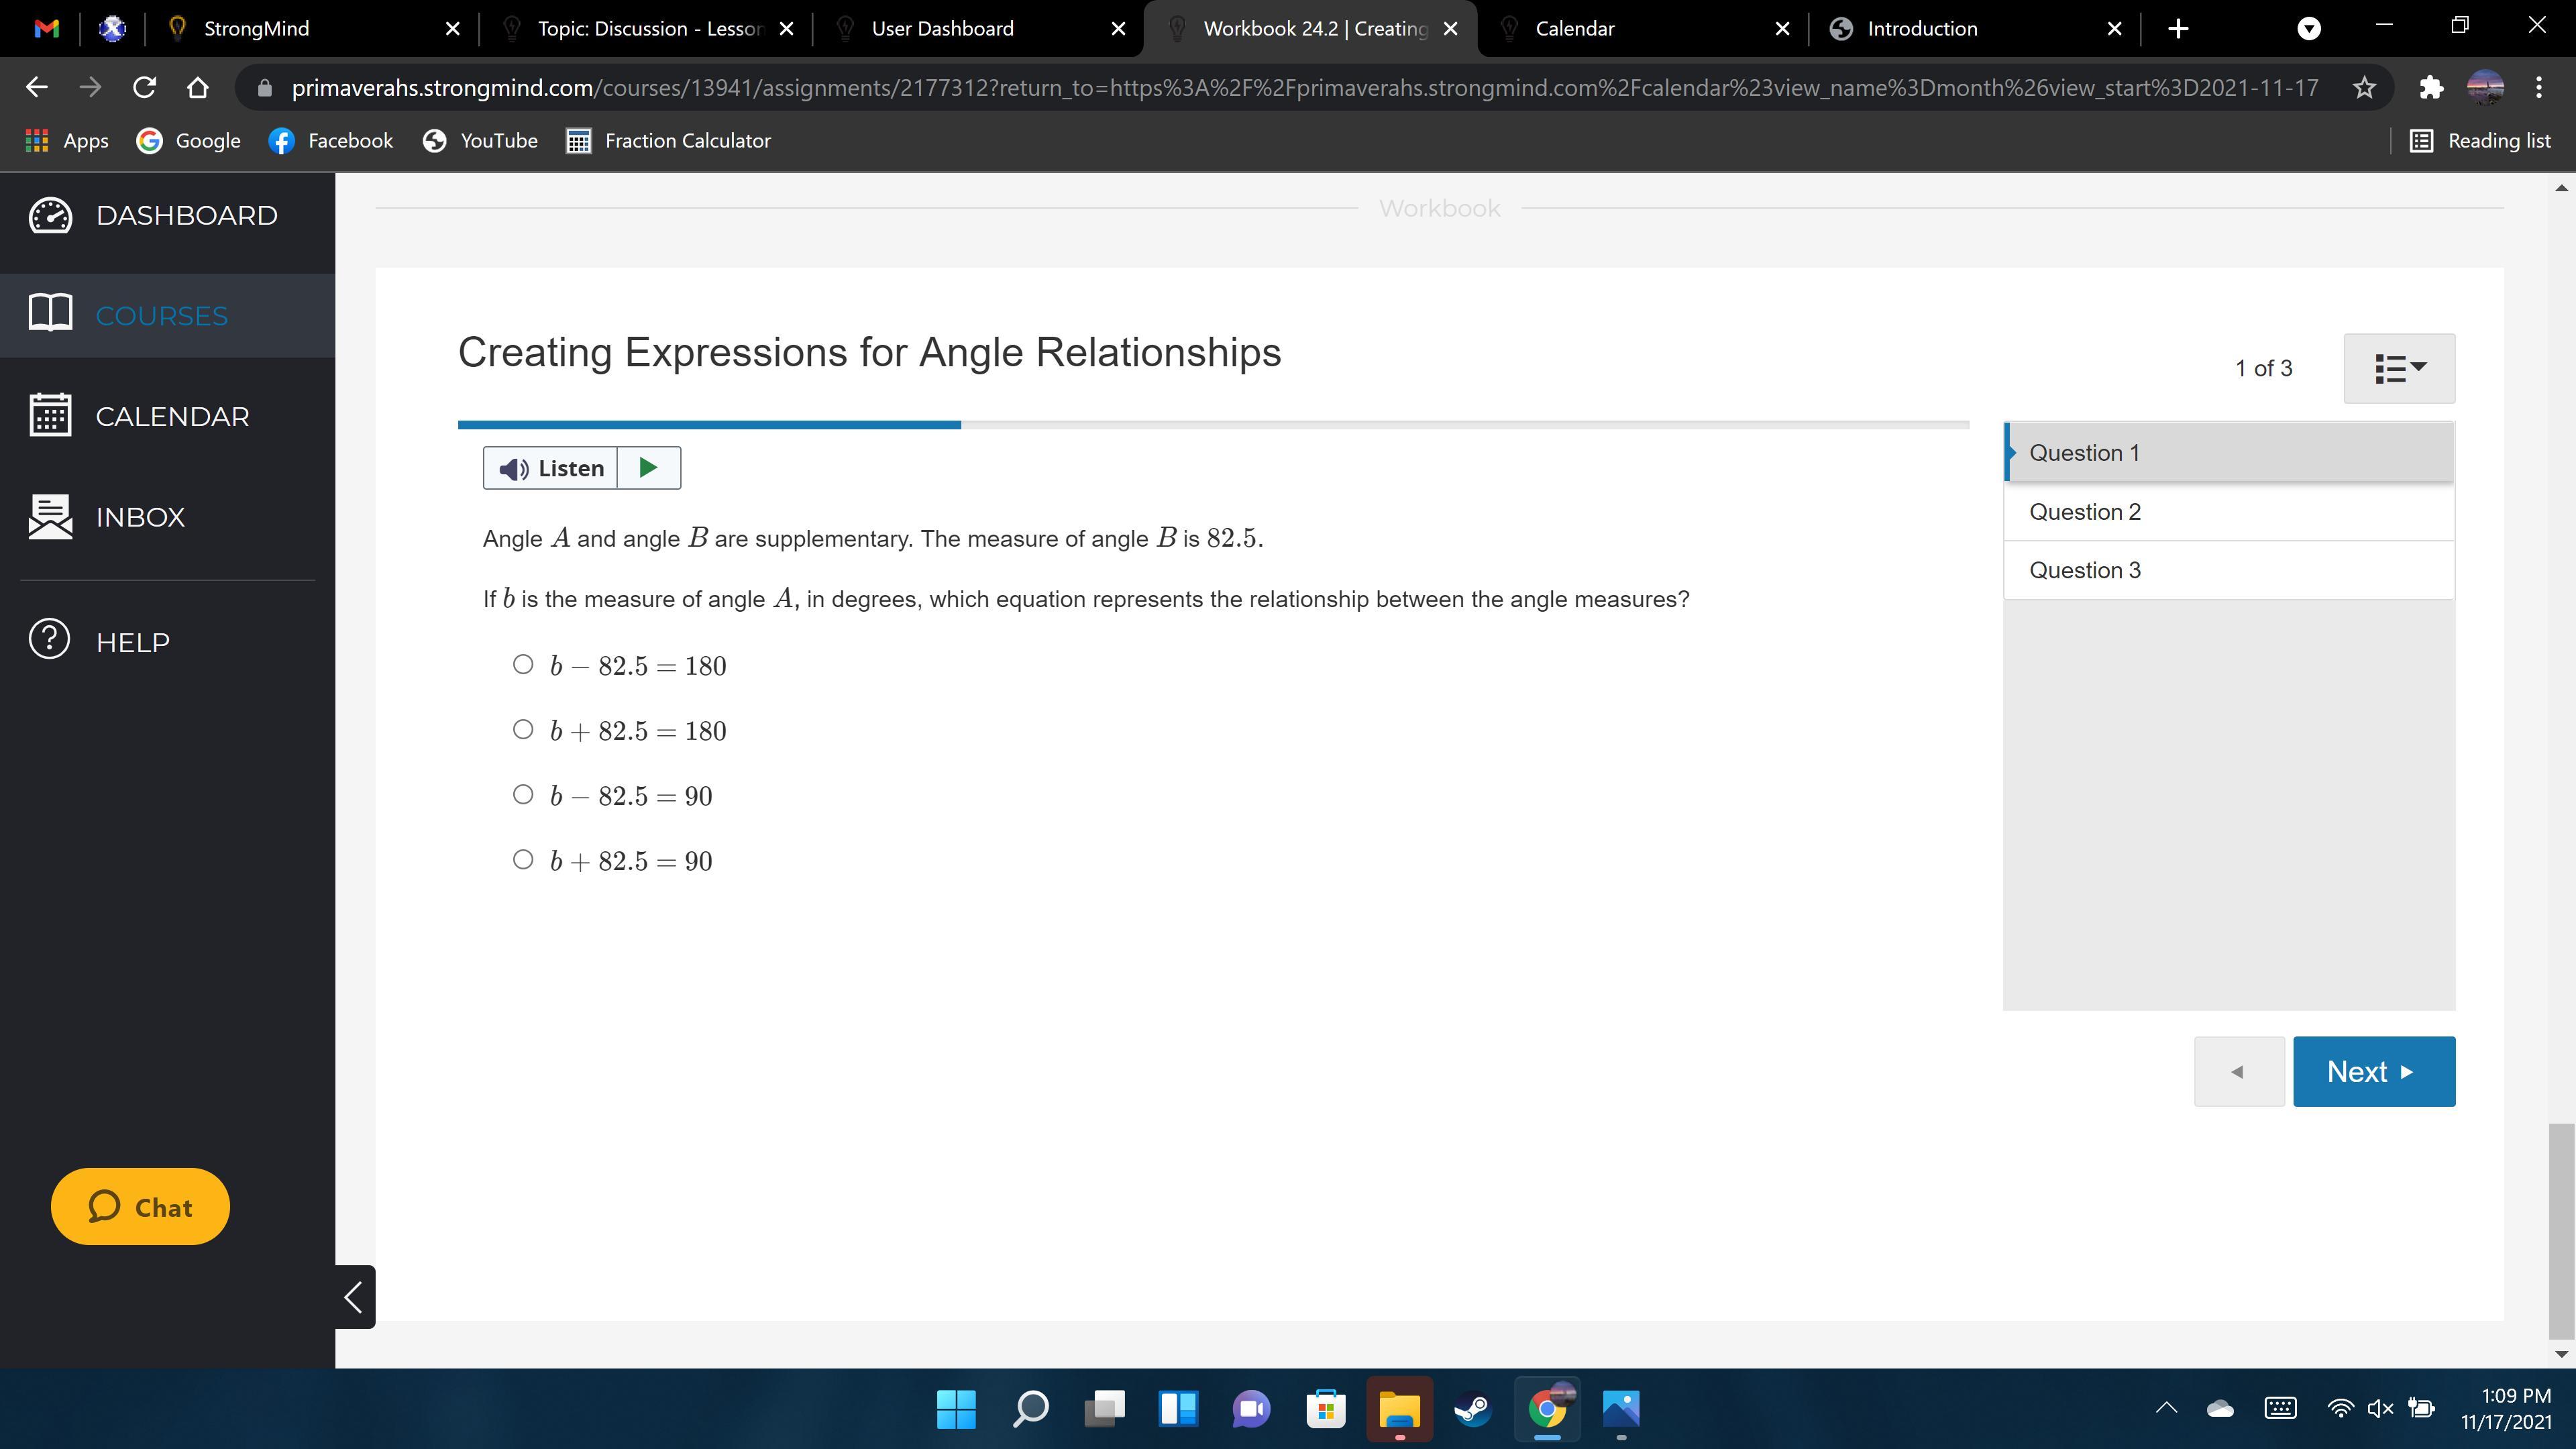Collapse the left sidebar with arrow
The height and width of the screenshot is (1449, 2576).
click(354, 1297)
